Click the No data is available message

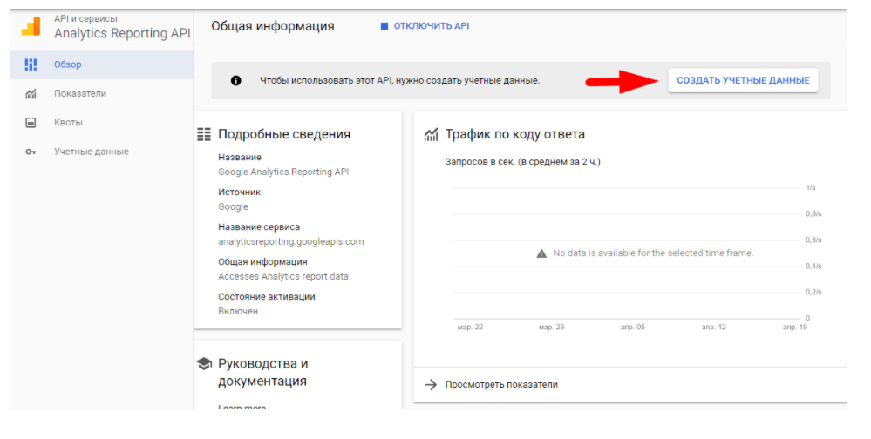click(x=653, y=253)
